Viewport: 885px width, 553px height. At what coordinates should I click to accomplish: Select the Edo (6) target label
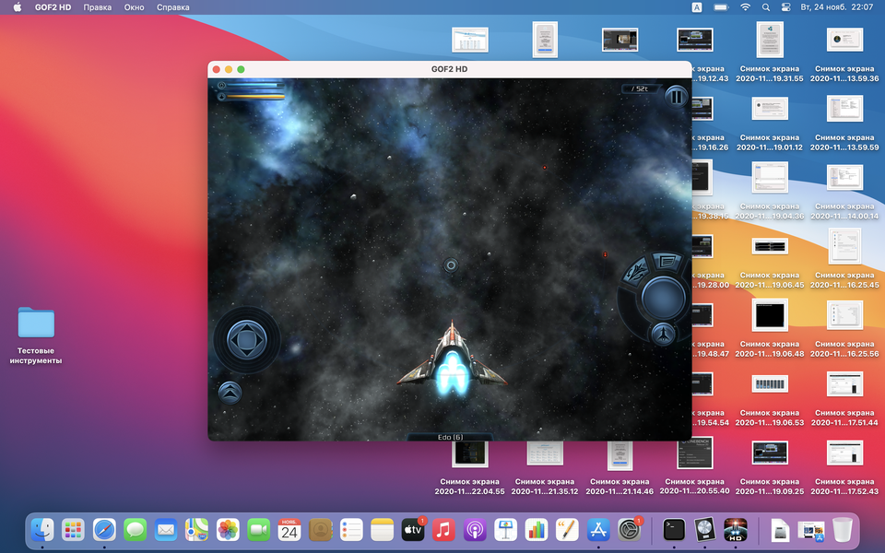click(x=450, y=437)
